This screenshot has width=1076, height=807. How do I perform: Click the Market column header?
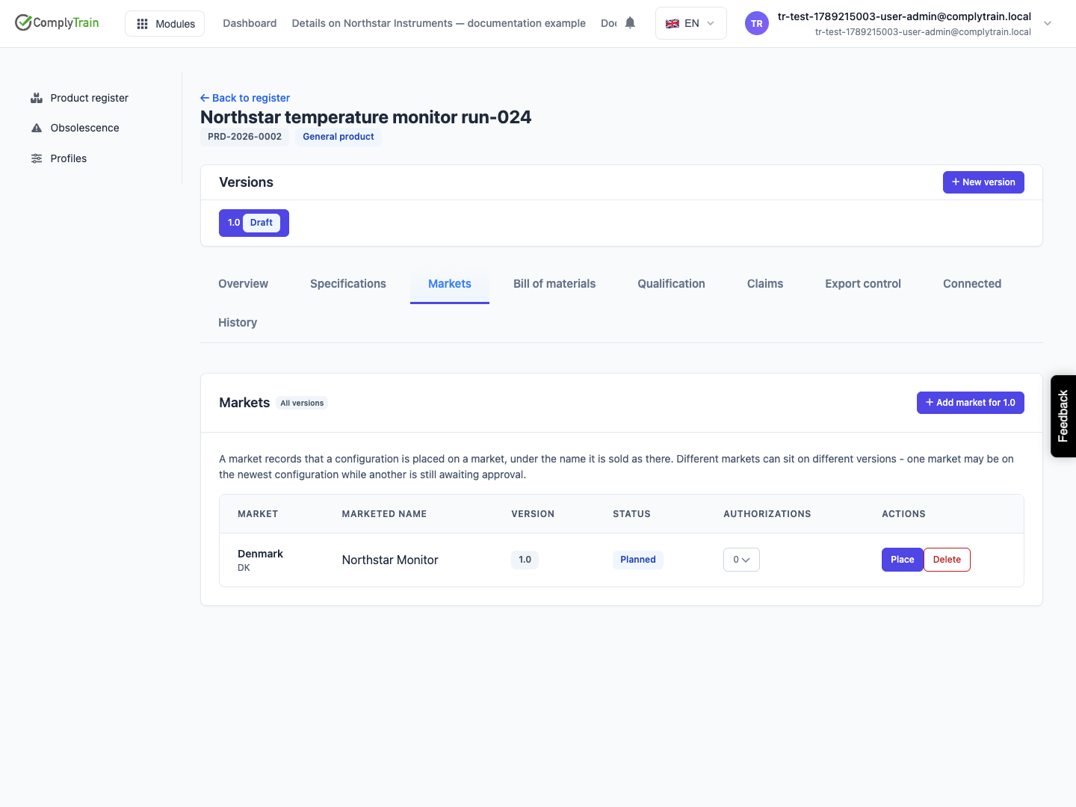[x=258, y=514]
